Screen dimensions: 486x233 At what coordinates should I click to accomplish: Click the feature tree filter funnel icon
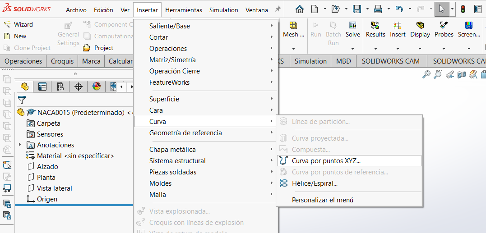[22, 100]
